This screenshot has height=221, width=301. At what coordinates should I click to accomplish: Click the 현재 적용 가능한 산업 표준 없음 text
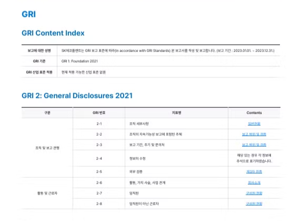[84, 72]
